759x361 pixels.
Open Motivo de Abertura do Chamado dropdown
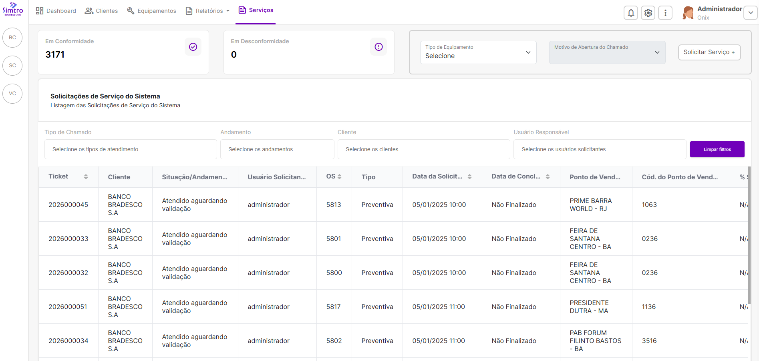[x=607, y=52]
